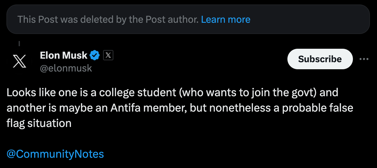This screenshot has width=377, height=168.
Task: Click the post line mentioning 'Antifa member'
Action: coord(180,108)
